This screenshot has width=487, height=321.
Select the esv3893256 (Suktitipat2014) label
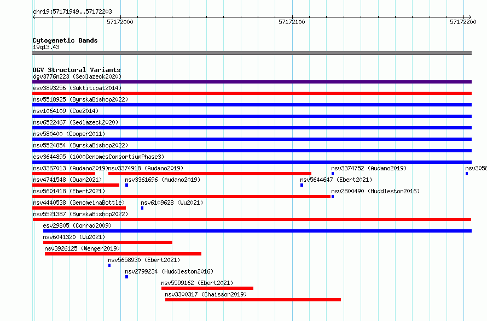pos(77,88)
